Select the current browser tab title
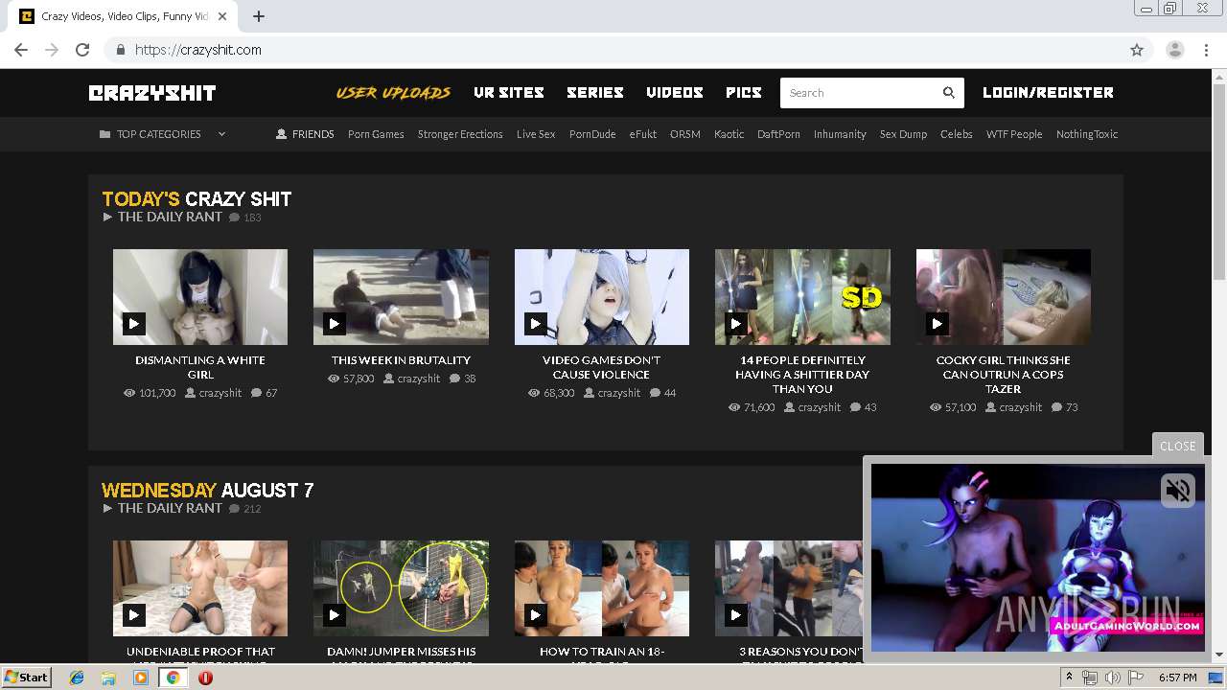 [125, 16]
